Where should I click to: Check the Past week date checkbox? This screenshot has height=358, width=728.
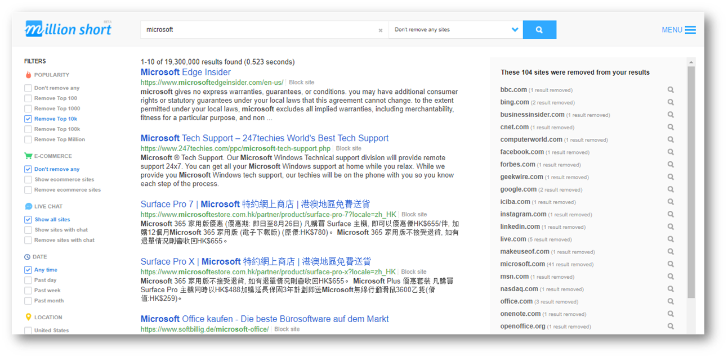[28, 291]
